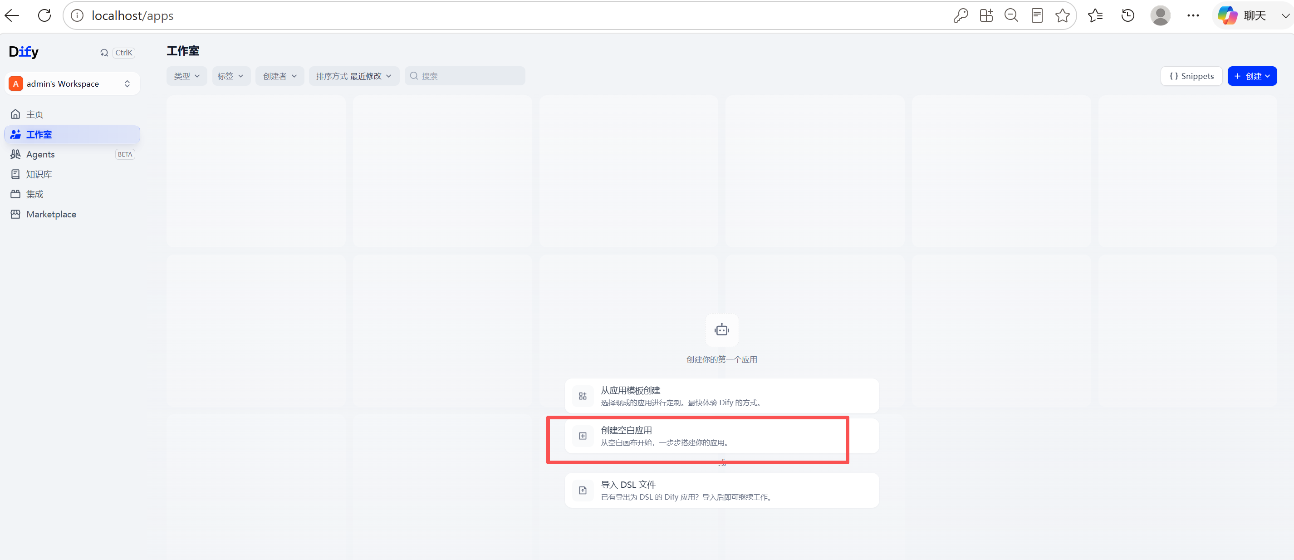The height and width of the screenshot is (560, 1294).
Task: Click the robot app icon
Action: 722,330
